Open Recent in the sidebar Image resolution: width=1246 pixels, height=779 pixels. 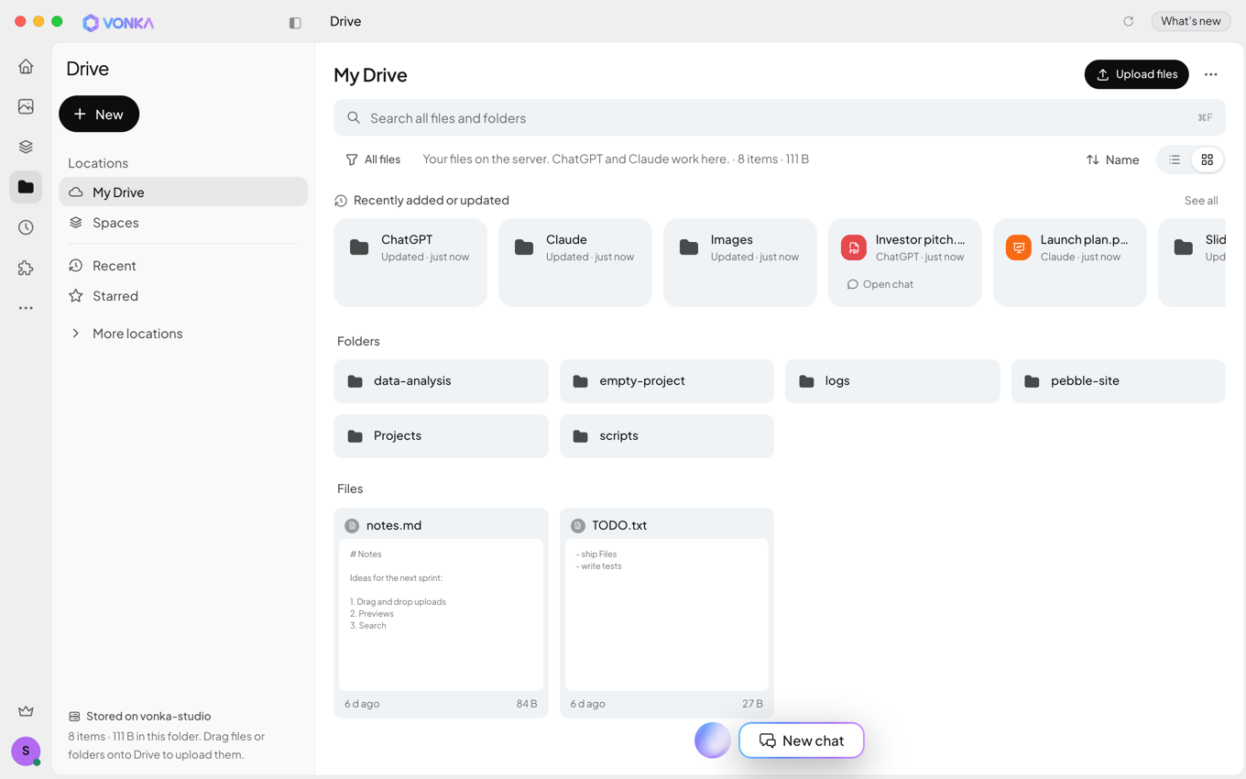tap(183, 266)
